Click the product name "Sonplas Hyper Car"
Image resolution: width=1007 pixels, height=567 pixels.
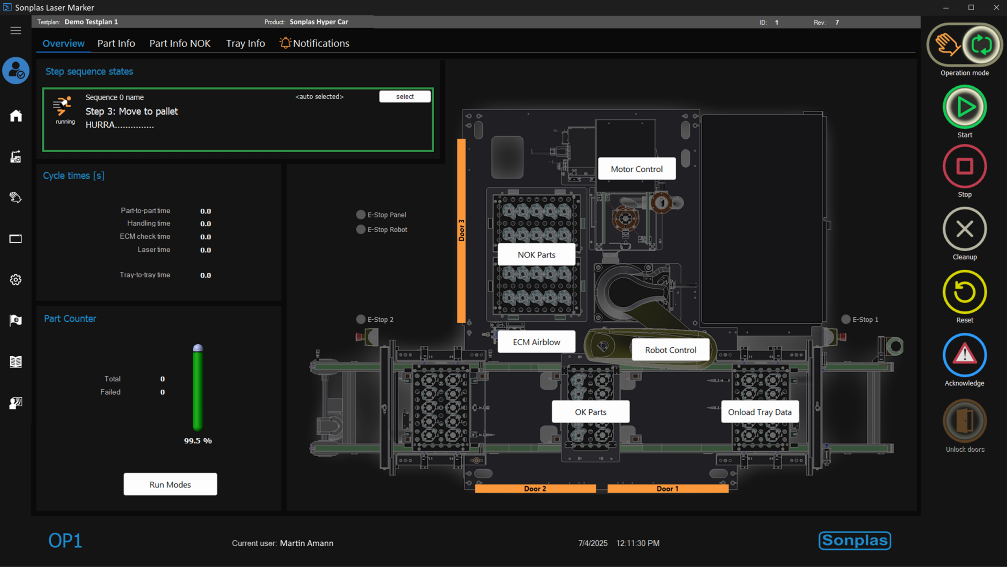(x=319, y=22)
